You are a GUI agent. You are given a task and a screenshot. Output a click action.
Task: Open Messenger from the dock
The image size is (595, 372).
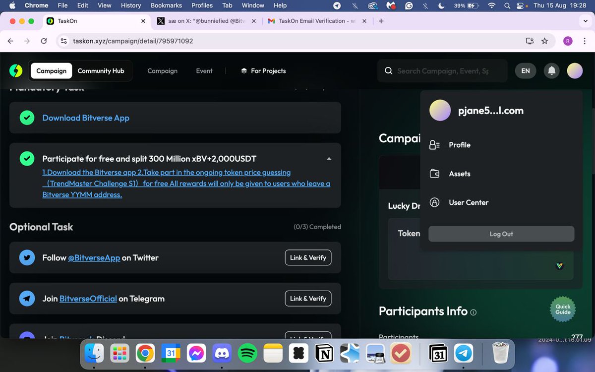196,353
